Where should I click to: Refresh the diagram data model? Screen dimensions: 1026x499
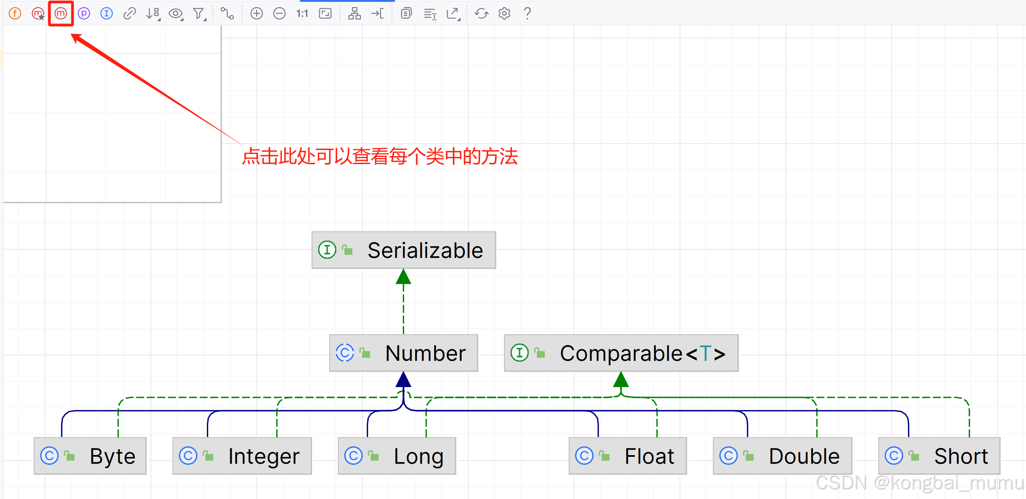(481, 13)
